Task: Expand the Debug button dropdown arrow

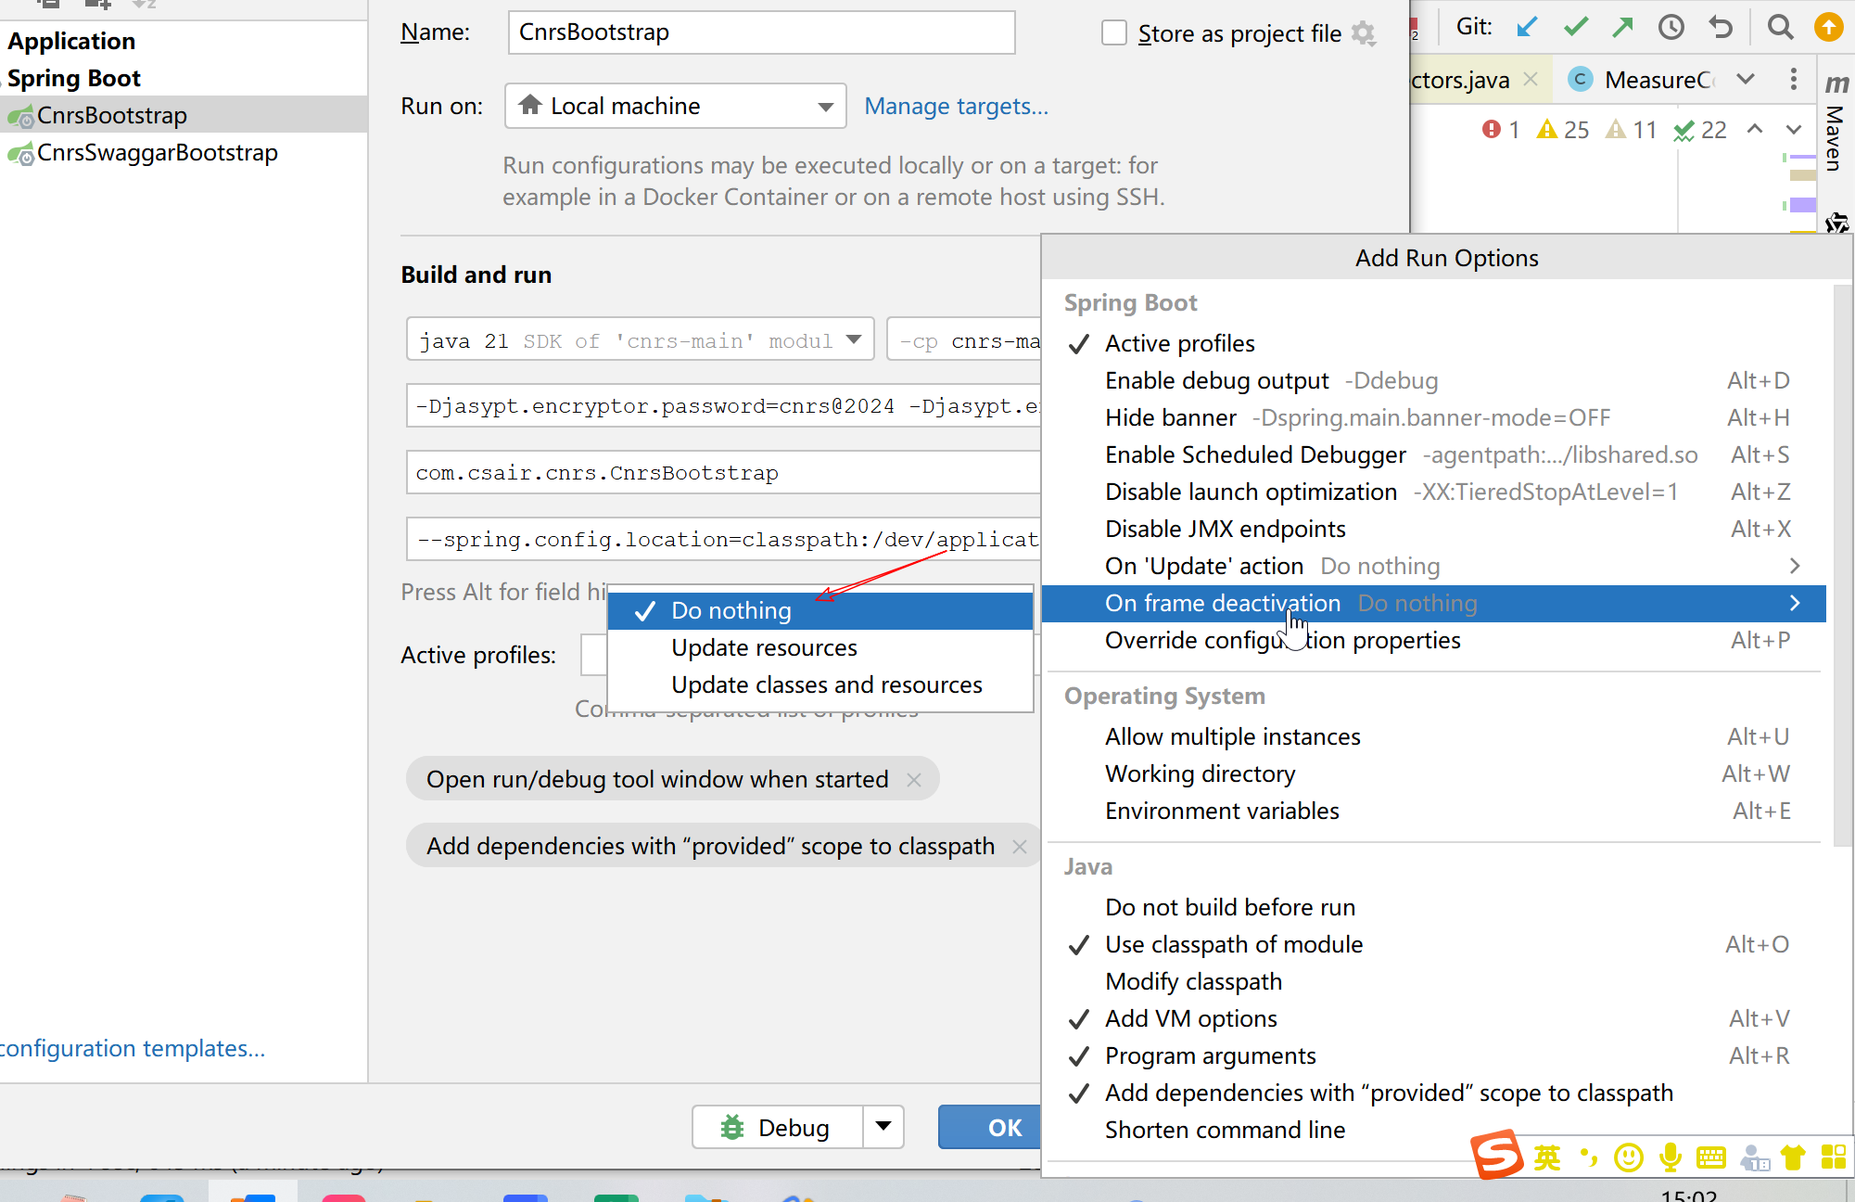Action: [x=883, y=1127]
